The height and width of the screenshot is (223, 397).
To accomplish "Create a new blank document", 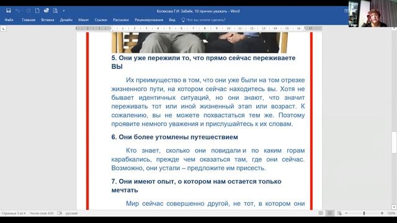I will click(37, 11).
